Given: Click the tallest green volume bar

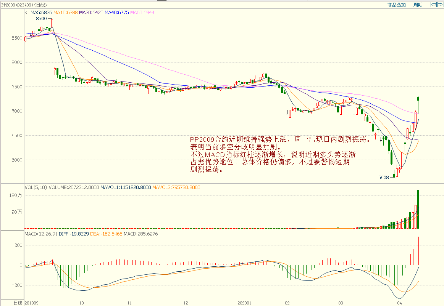Looking at the screenshot, I should point(418,209).
